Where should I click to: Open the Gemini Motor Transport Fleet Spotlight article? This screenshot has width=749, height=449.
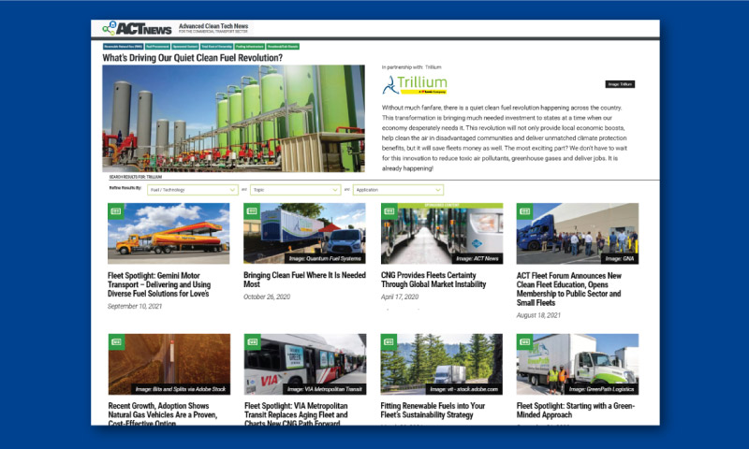[159, 284]
